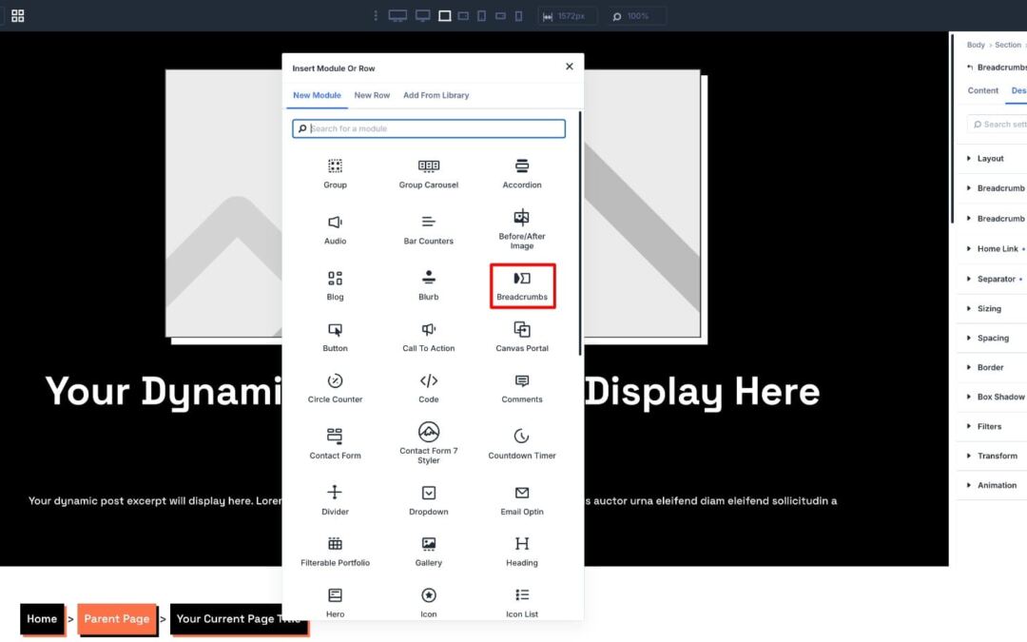The height and width of the screenshot is (642, 1027).
Task: Open the Add From Library tab
Action: point(436,95)
